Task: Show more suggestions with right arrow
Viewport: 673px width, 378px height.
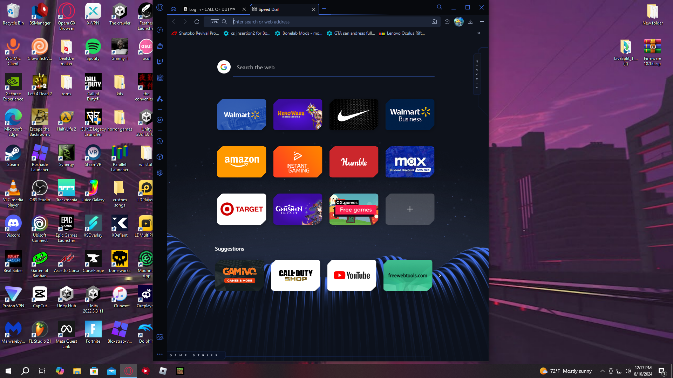Action: 440,275
